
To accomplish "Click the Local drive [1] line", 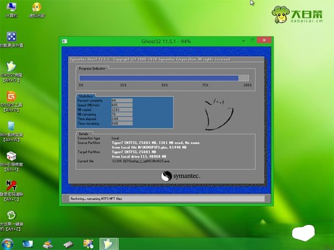I will coord(139,156).
